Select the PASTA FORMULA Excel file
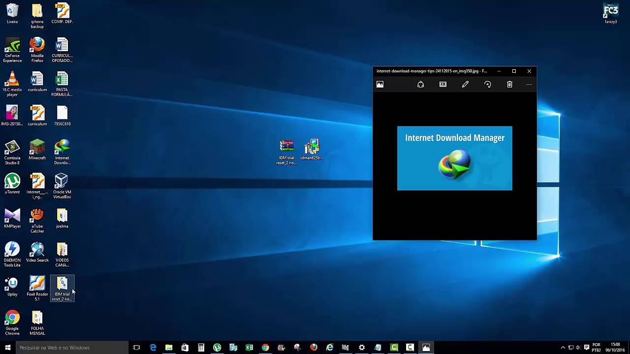 point(62,84)
